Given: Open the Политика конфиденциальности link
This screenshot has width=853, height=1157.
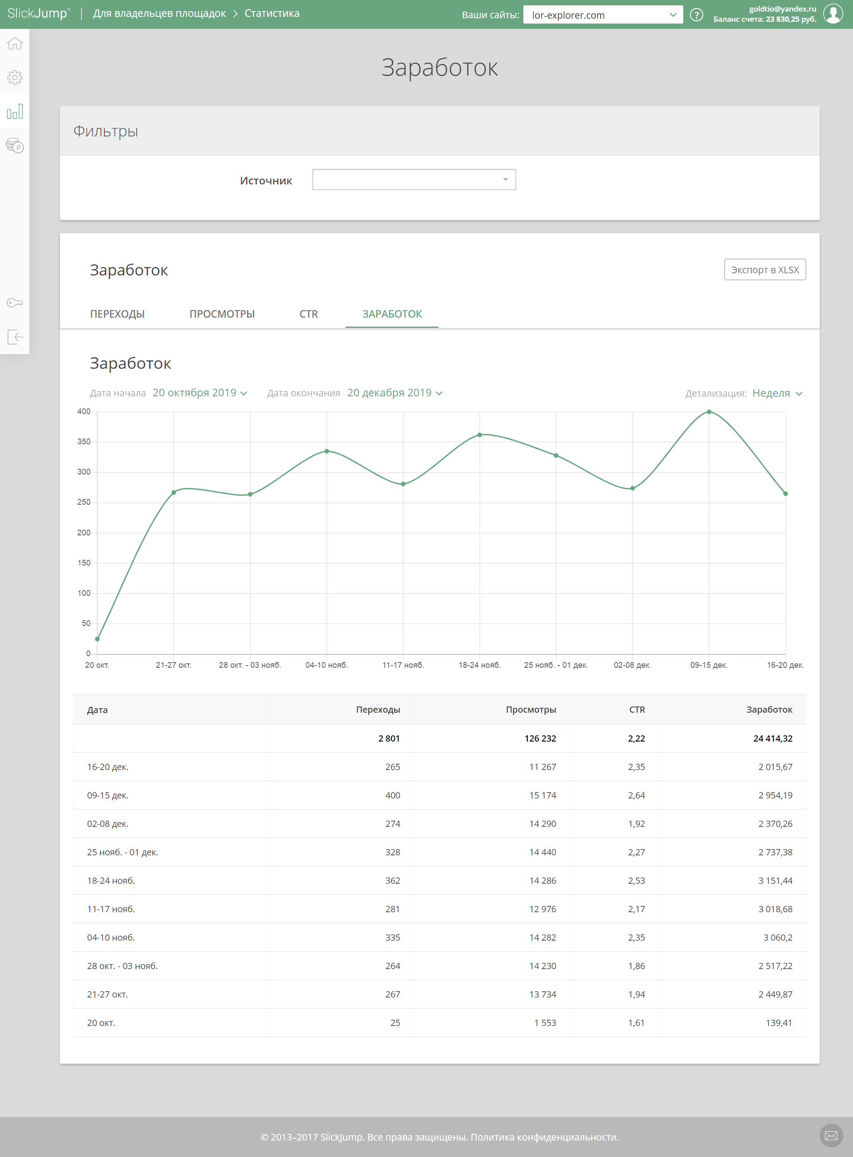Looking at the screenshot, I should click(x=544, y=1137).
